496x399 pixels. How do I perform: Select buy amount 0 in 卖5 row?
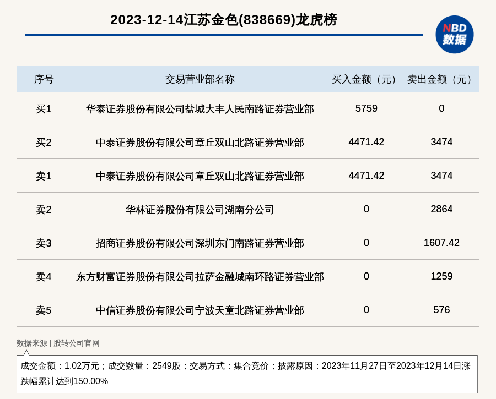pos(366,310)
